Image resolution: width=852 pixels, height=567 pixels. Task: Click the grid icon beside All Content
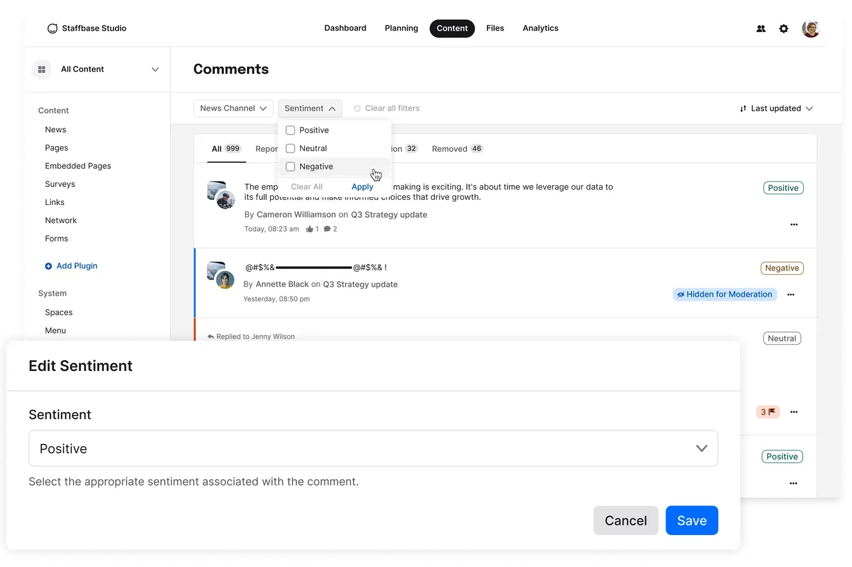(41, 69)
